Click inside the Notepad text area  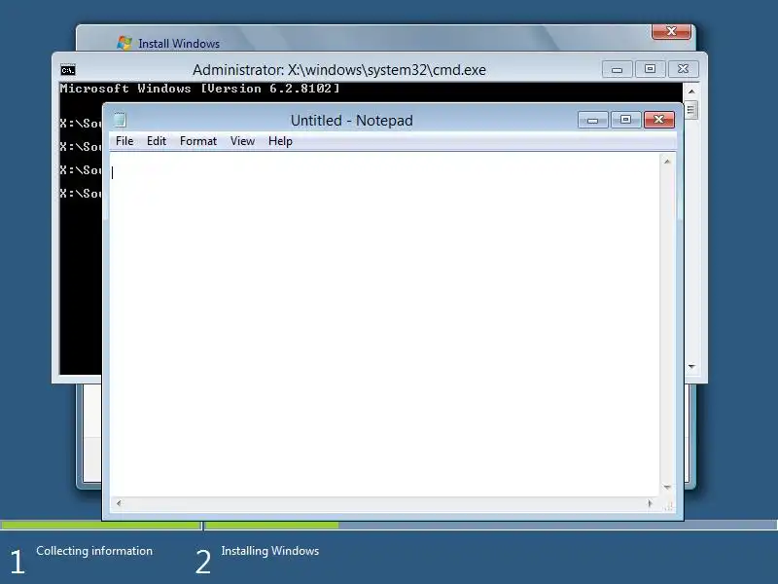point(384,324)
